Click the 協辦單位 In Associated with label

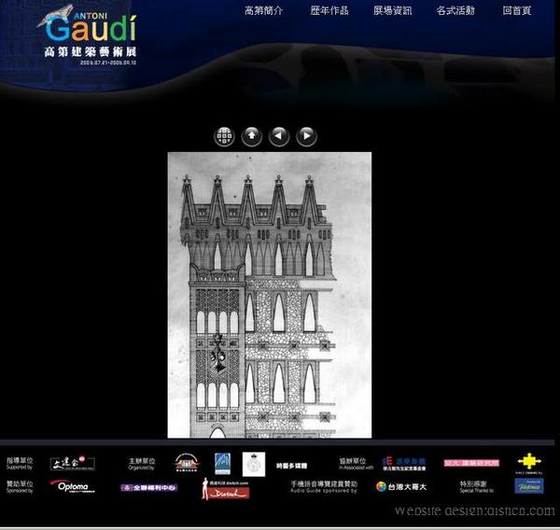tap(357, 464)
